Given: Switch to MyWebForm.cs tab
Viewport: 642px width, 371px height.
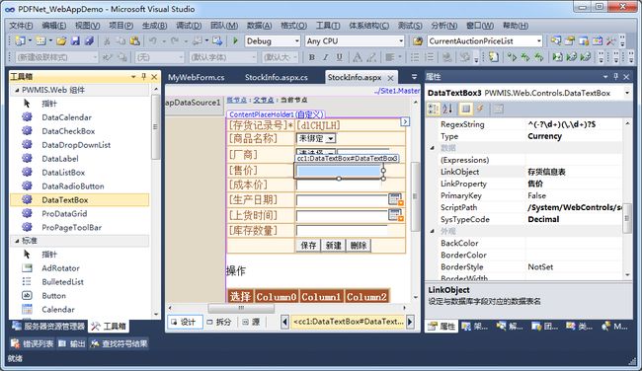Looking at the screenshot, I should pos(197,77).
